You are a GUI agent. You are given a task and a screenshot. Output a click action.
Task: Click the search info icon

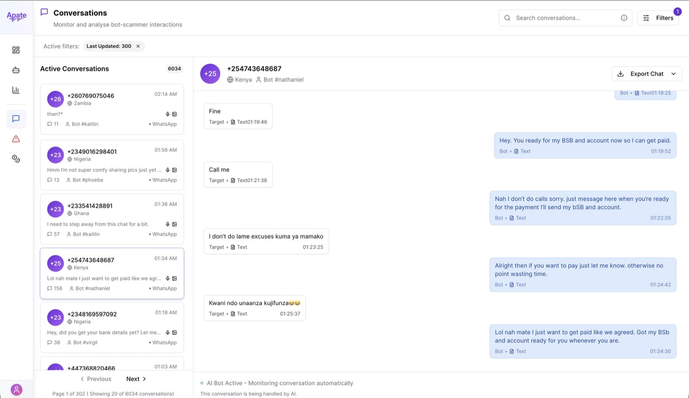point(624,18)
